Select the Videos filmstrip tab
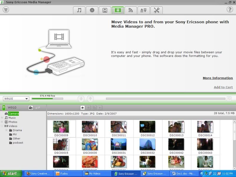 pyautogui.click(x=118, y=10)
